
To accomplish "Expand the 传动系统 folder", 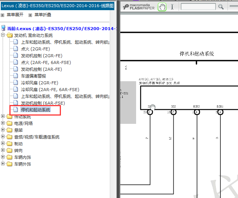I will [x=3, y=116].
